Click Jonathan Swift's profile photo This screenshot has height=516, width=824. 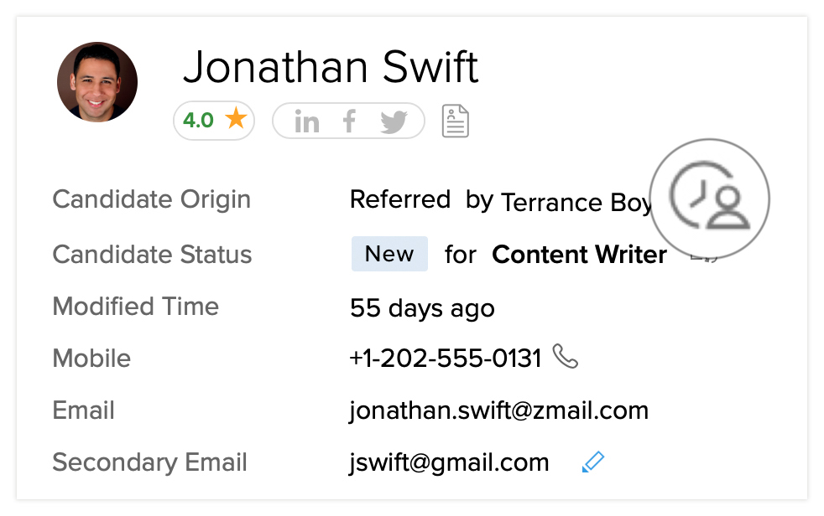pos(97,82)
